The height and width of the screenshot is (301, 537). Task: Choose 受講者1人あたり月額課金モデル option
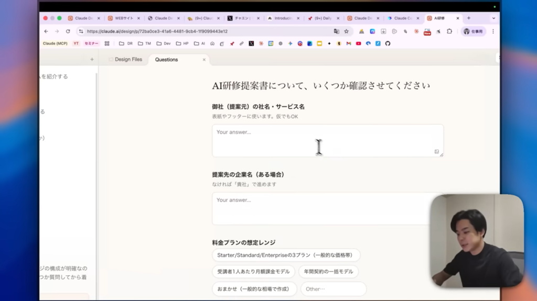pyautogui.click(x=253, y=272)
